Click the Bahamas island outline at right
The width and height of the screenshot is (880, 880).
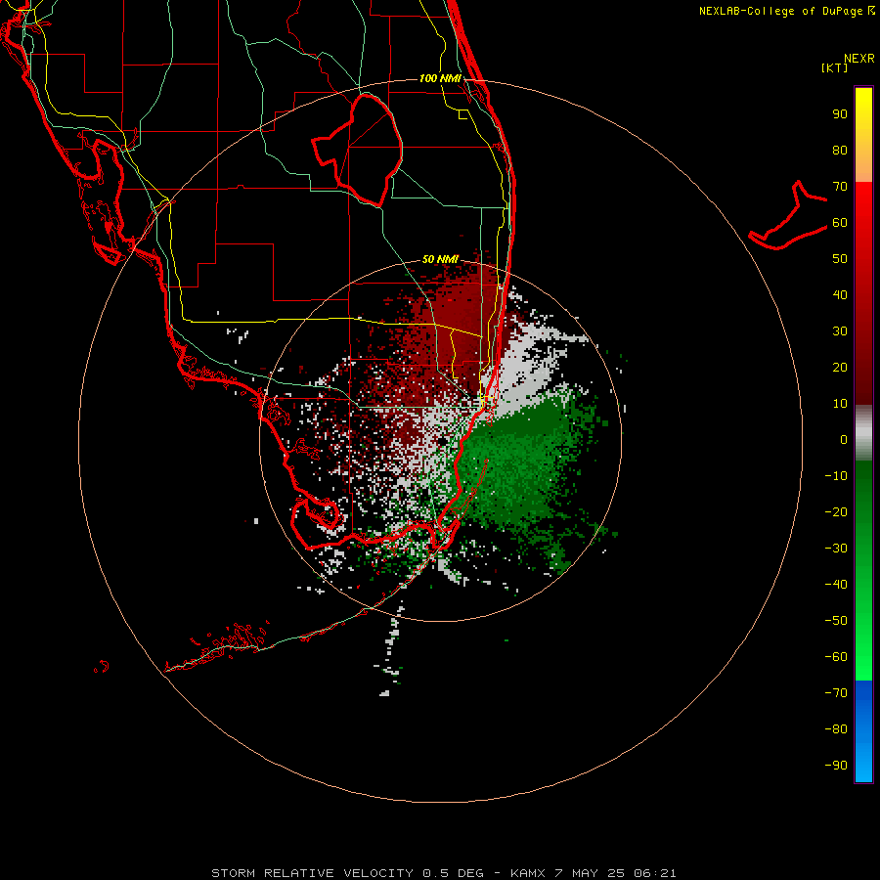(x=788, y=215)
